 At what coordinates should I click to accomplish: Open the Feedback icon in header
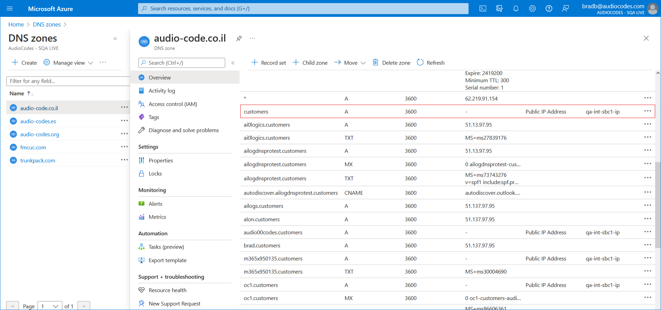click(565, 9)
